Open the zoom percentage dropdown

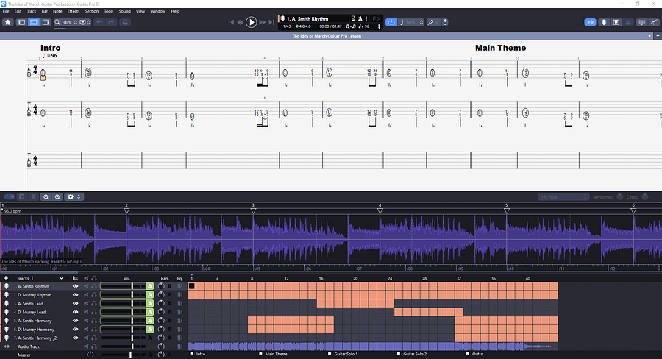point(70,22)
